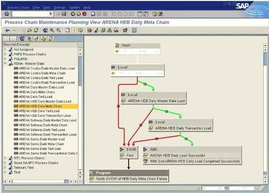Viewport: 269px width, 193px height.
Task: Expand the PAPS Process Chains node
Action: point(5,54)
